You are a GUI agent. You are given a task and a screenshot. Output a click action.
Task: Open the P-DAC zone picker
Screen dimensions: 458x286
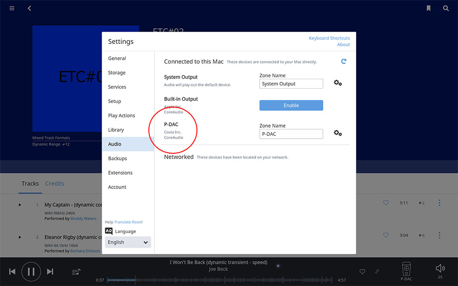coord(406,271)
